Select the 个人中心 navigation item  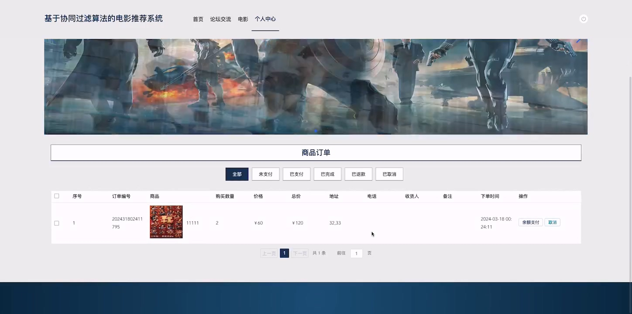(x=265, y=19)
